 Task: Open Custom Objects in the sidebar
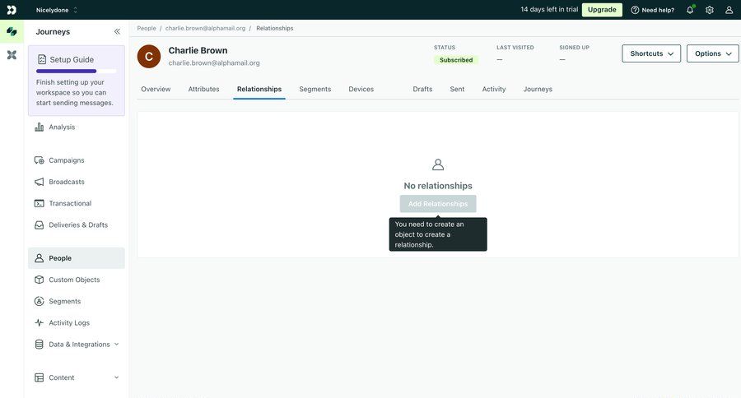click(x=77, y=280)
